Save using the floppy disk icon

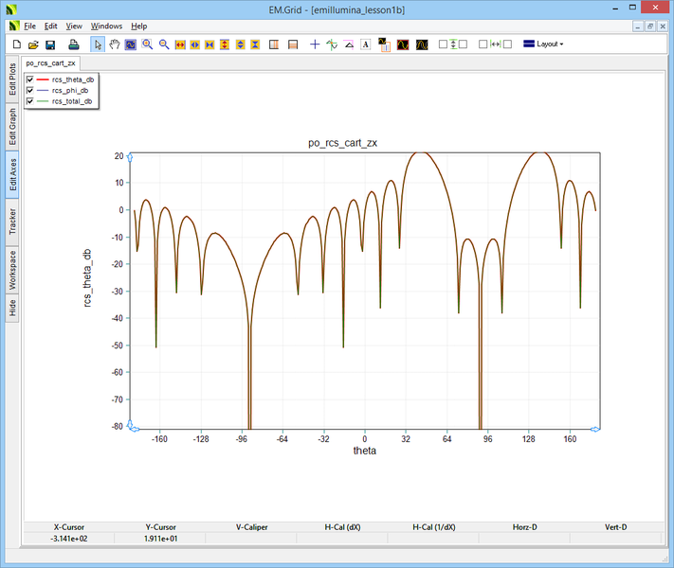[x=50, y=44]
